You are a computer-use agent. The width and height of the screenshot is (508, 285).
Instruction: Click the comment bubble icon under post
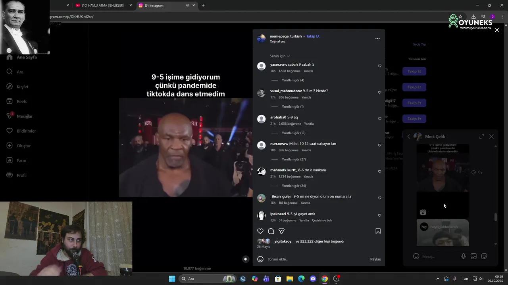tap(271, 231)
